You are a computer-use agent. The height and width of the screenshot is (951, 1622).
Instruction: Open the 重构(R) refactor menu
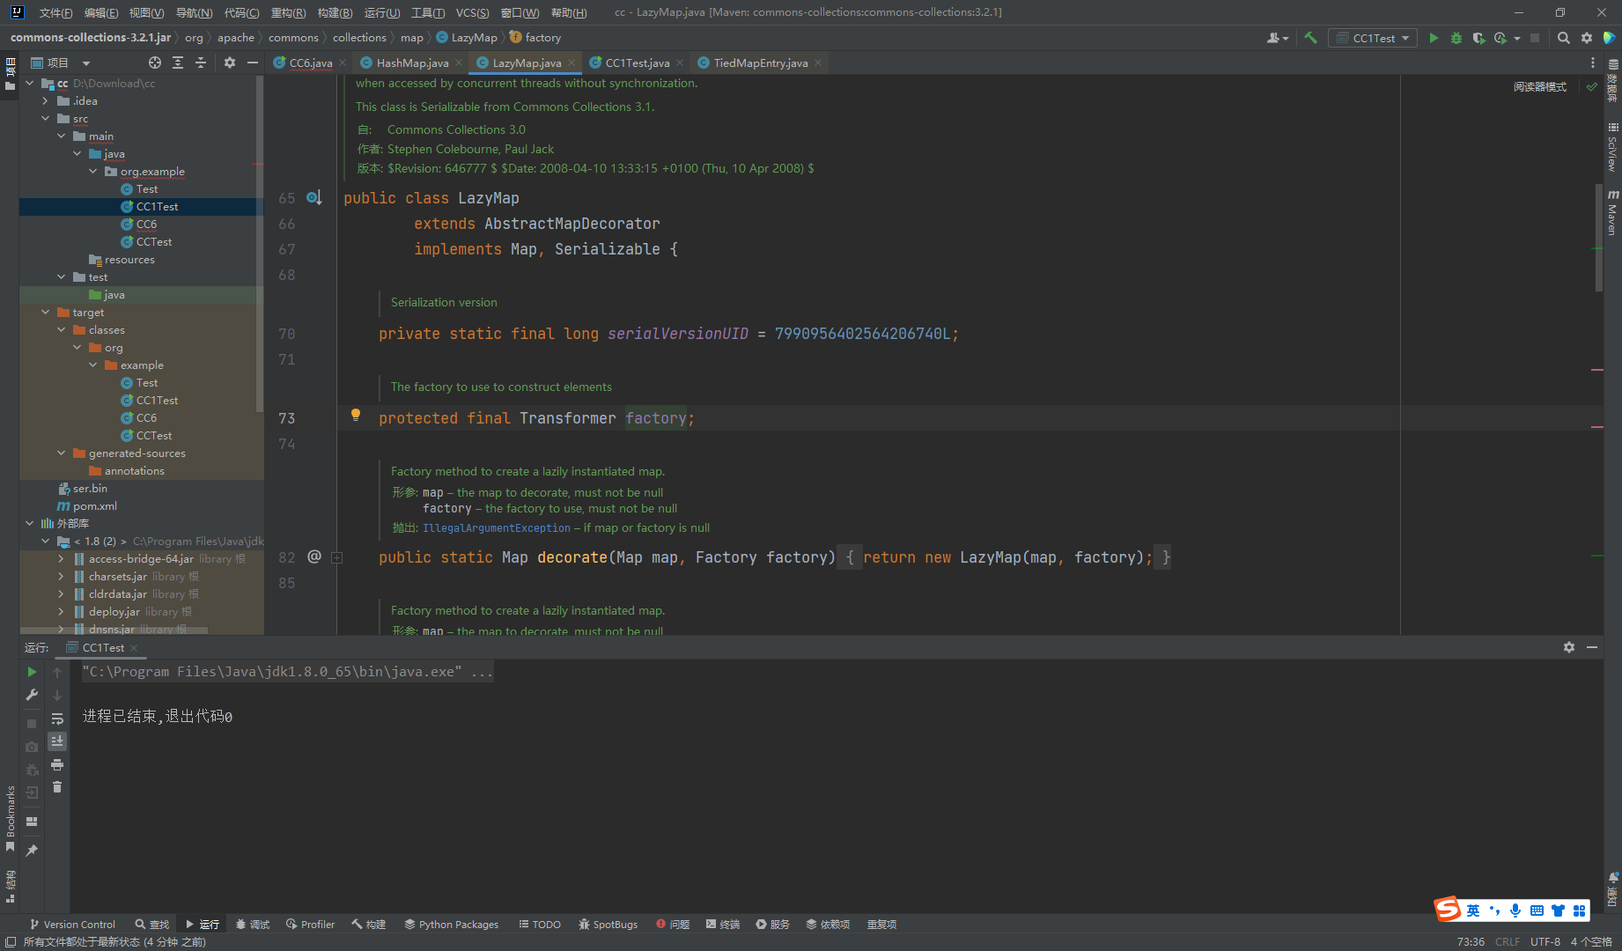tap(288, 12)
